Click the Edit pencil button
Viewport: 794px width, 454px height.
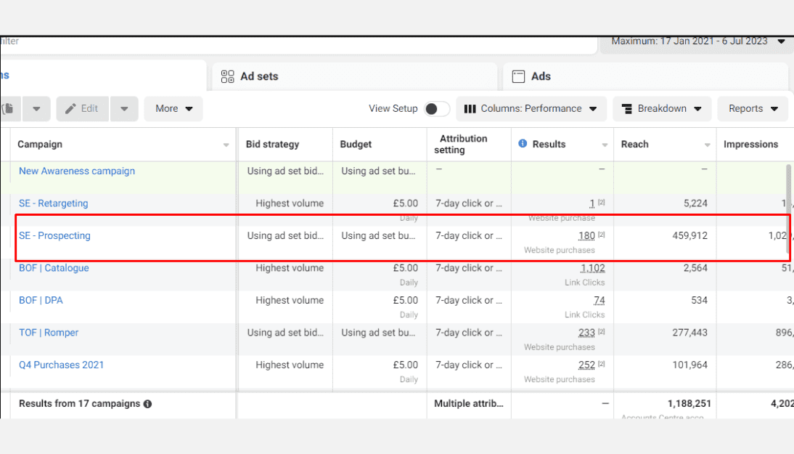82,109
